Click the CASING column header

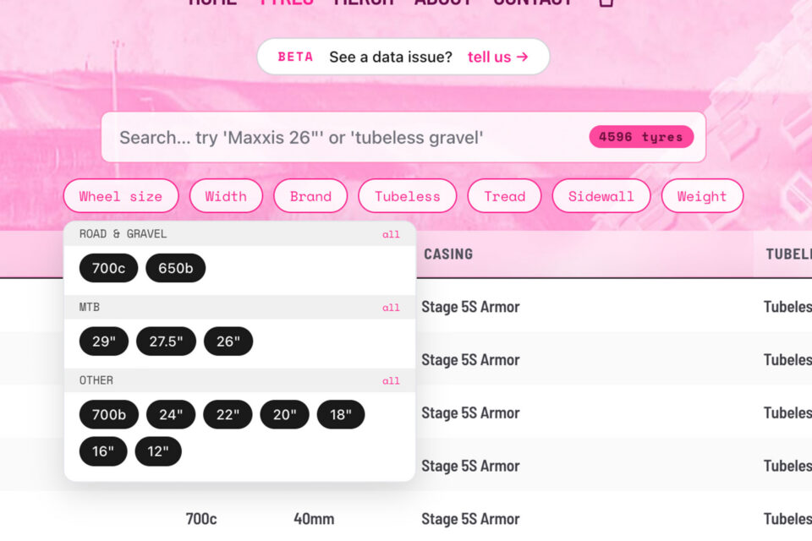tap(448, 254)
